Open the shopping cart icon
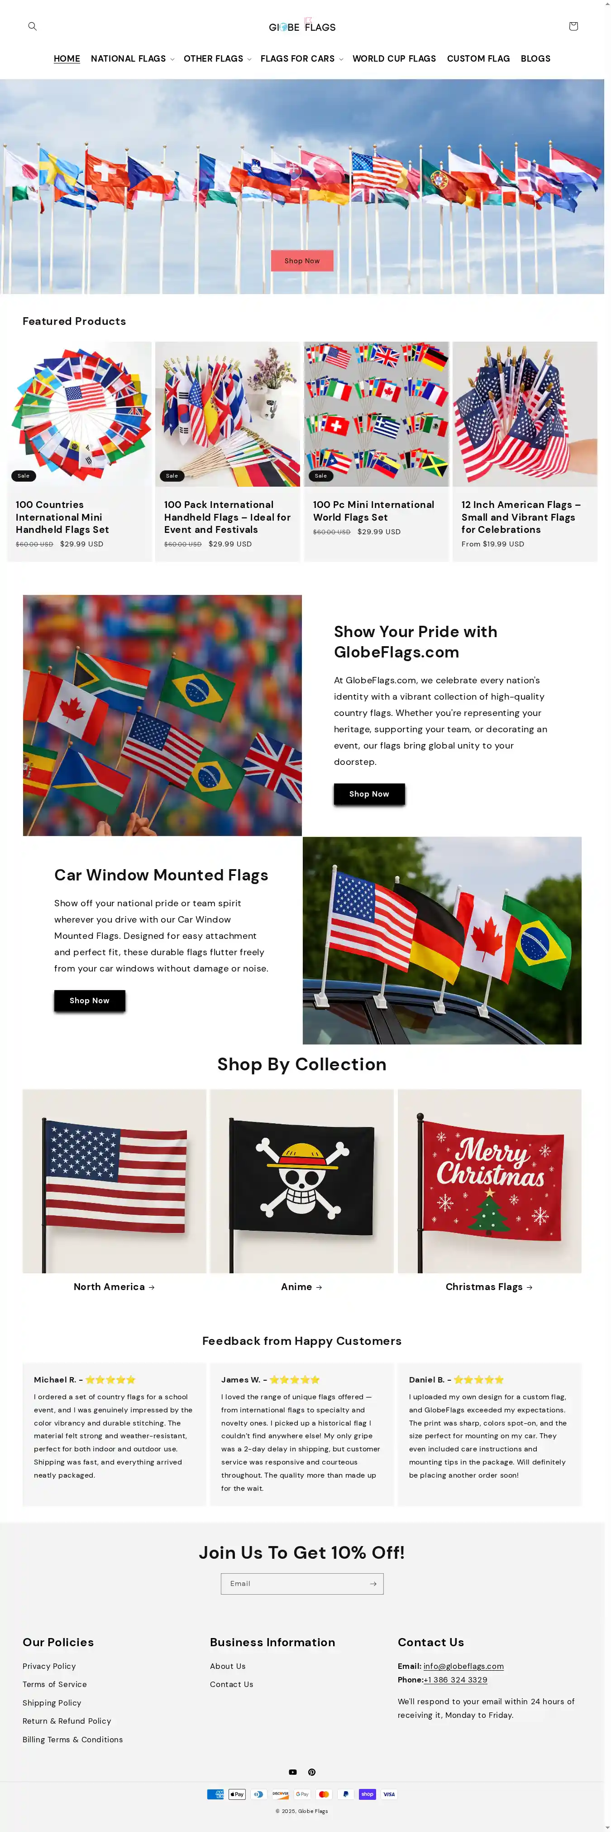 coord(573,26)
